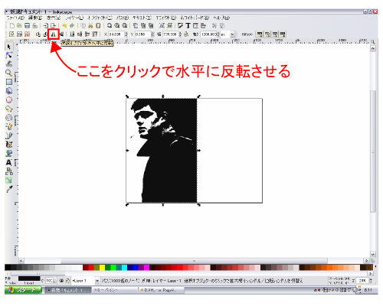Click the Import icon

[45, 25]
